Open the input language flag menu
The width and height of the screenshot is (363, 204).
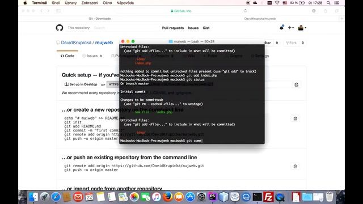[x=285, y=3]
